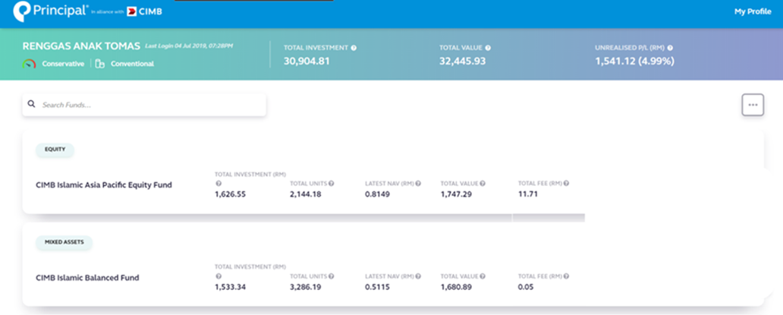783x315 pixels.
Task: Click account name RENGGAS ANAK TOMAS
Action: click(x=81, y=46)
